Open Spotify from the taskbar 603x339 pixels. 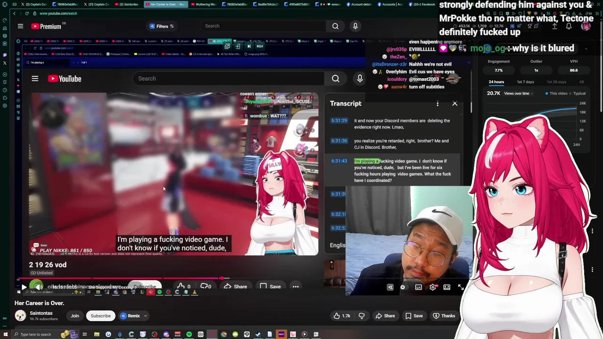coord(189,334)
